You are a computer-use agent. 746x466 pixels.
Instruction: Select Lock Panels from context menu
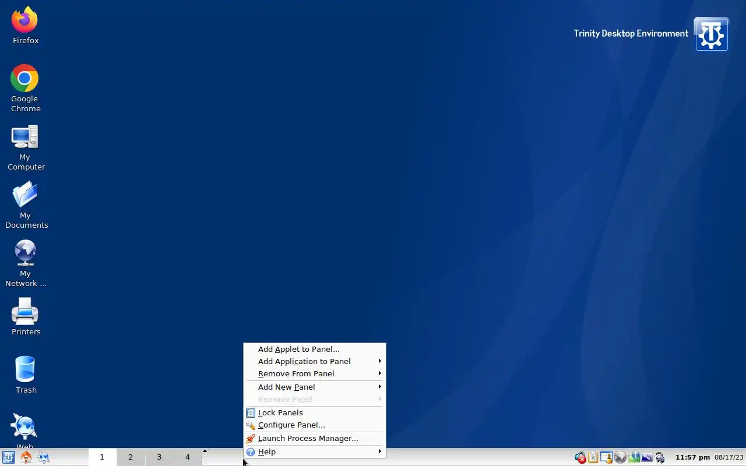click(314, 412)
